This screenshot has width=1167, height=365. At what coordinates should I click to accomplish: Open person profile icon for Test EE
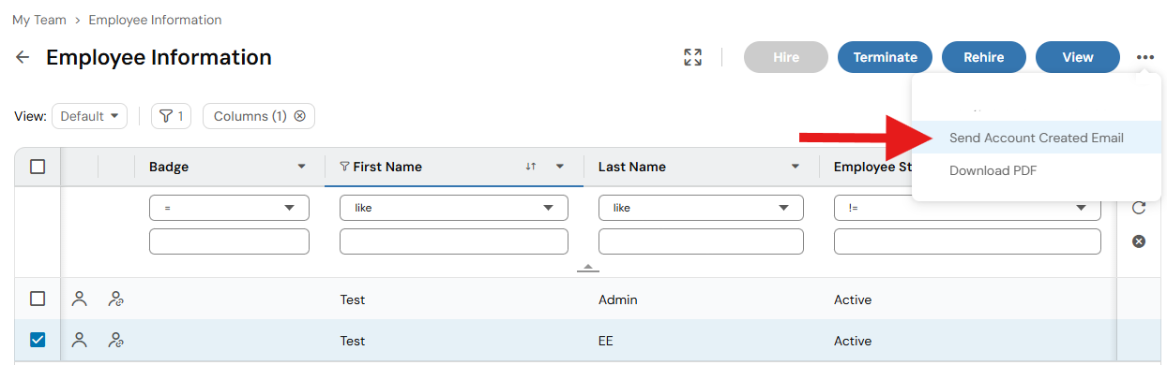coord(80,341)
